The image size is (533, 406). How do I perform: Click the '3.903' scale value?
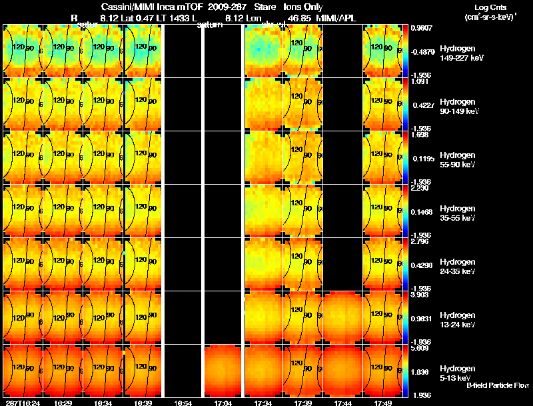pyautogui.click(x=420, y=295)
